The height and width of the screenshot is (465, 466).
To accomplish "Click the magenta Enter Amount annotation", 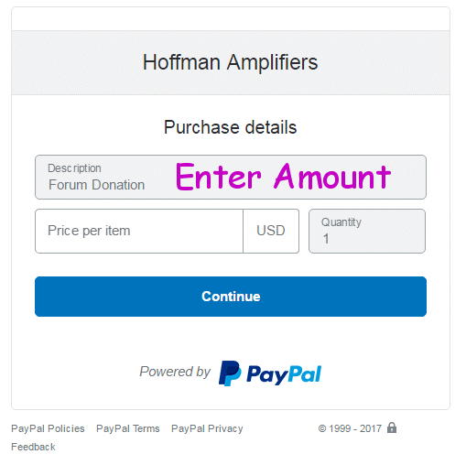I will [283, 177].
